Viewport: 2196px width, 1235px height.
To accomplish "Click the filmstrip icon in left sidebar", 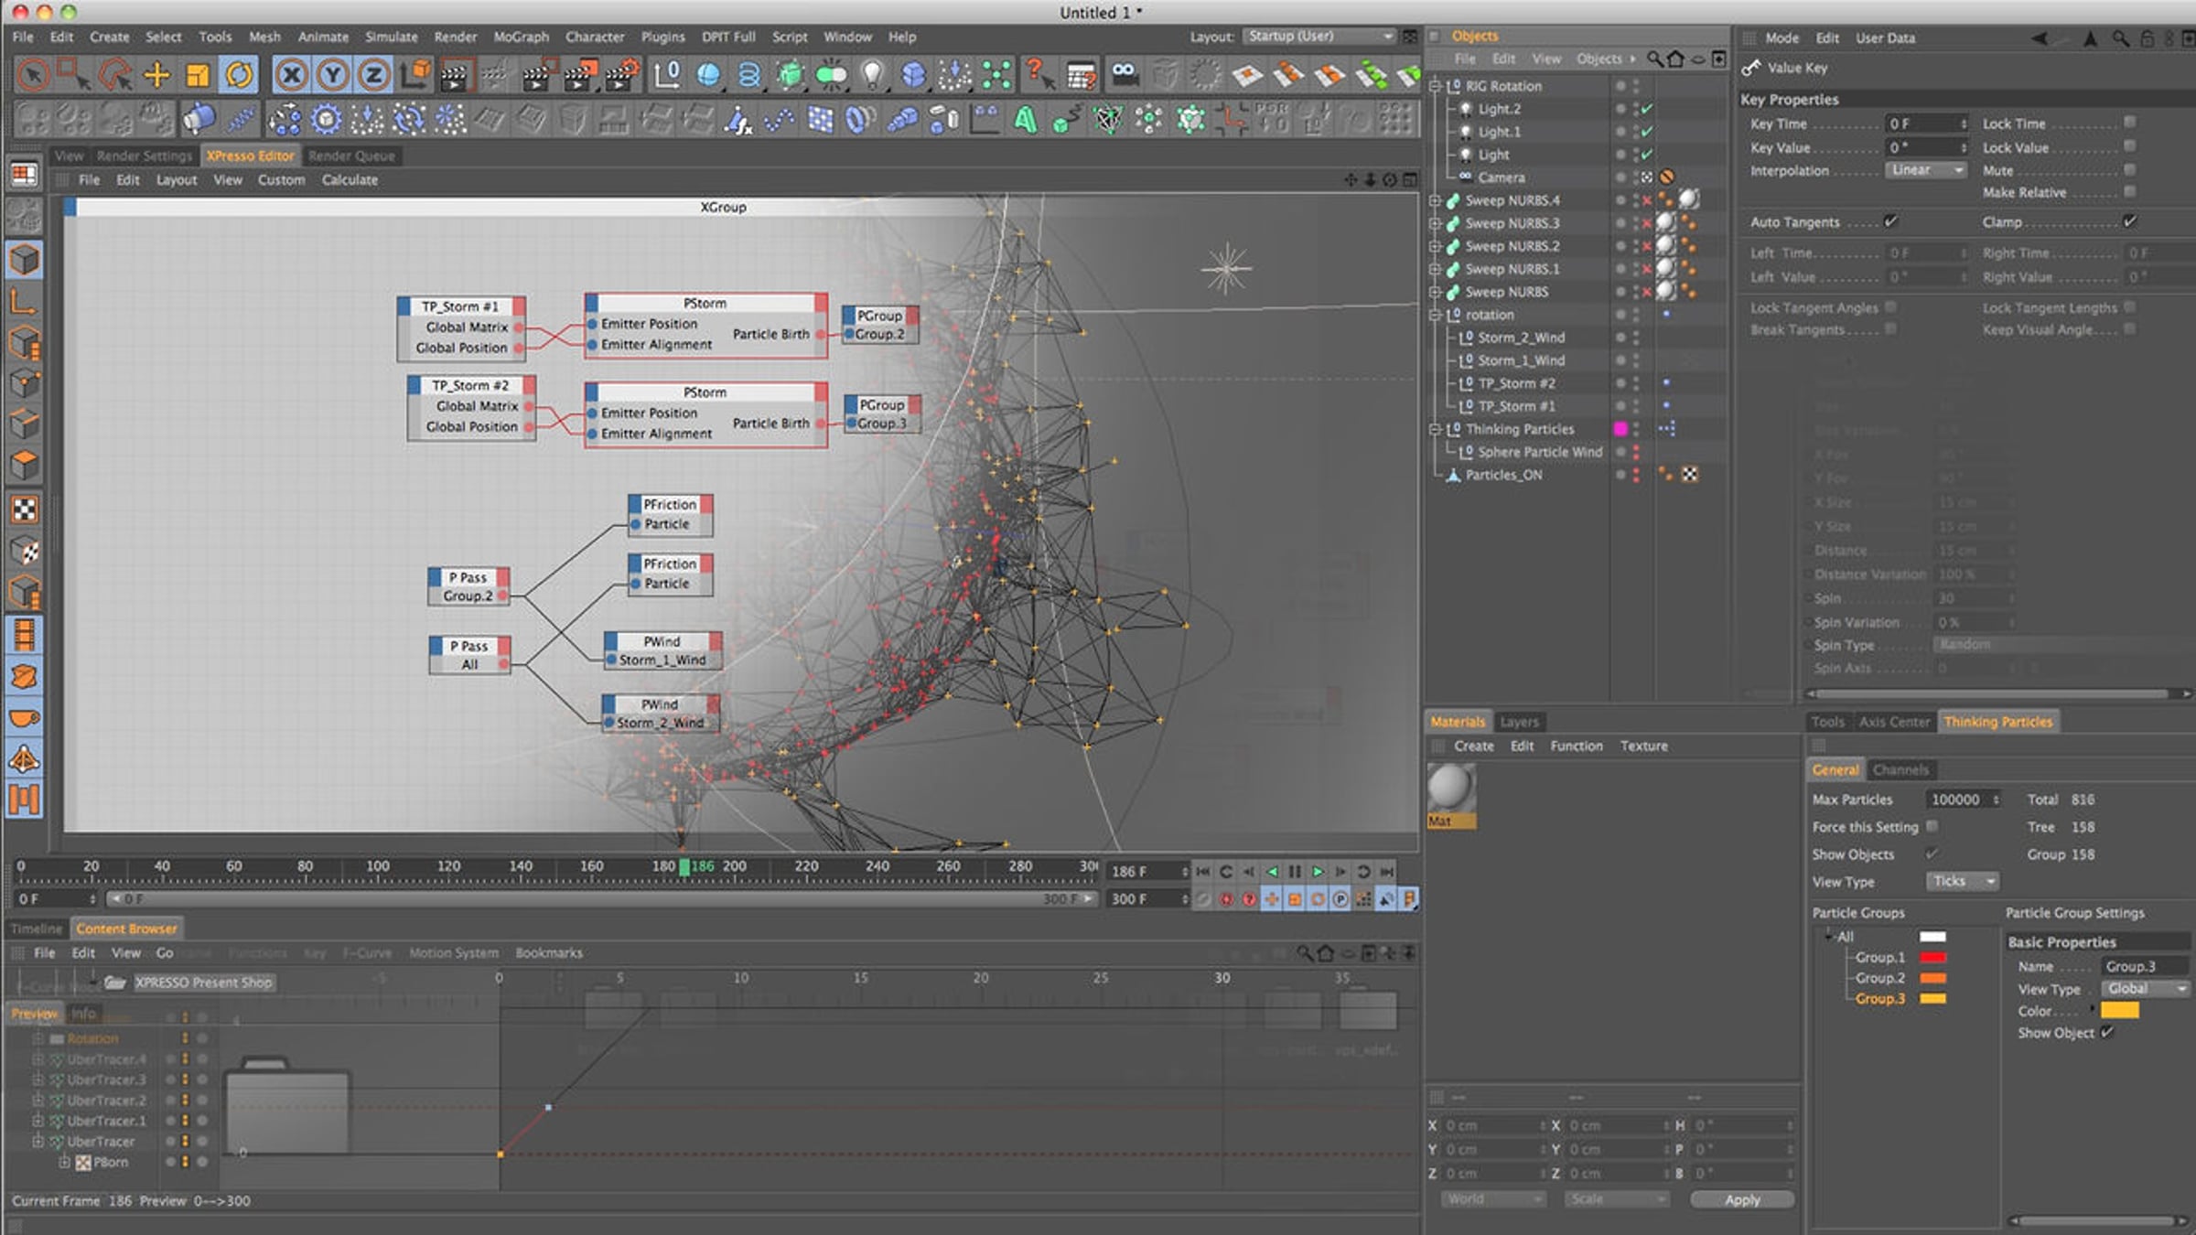I will pos(25,634).
